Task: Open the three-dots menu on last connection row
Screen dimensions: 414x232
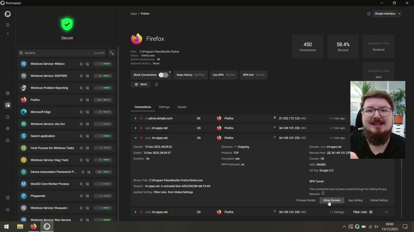Action: (386, 212)
